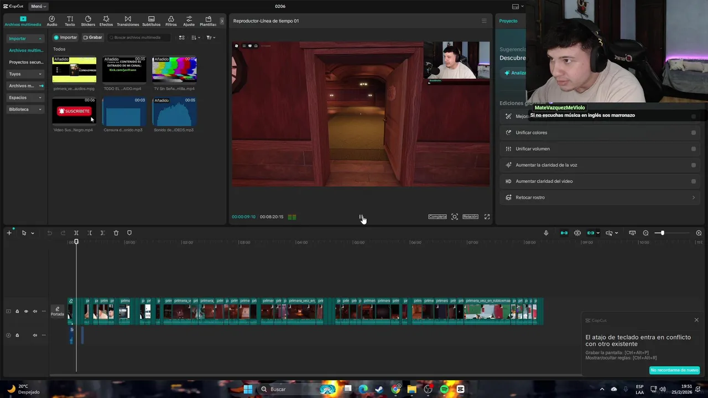Start voice recording with microphone icon
Screen dimensions: 708x398
pyautogui.click(x=546, y=233)
